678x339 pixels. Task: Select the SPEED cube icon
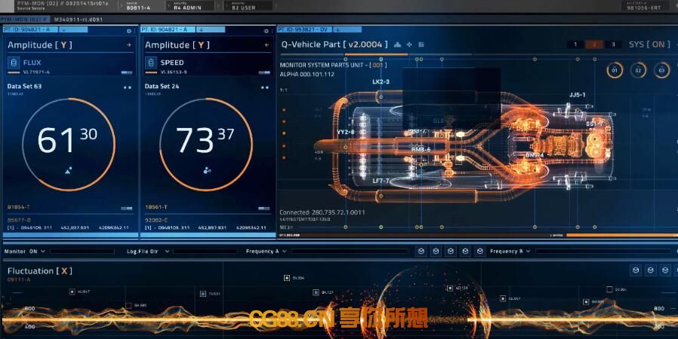pos(151,63)
